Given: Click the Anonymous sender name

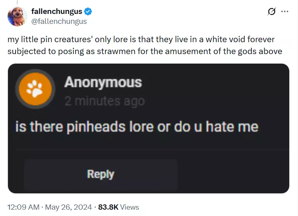Looking at the screenshot, I should tap(103, 83).
